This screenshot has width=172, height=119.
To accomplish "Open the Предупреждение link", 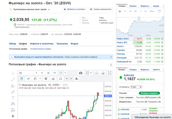I will 22,27.
